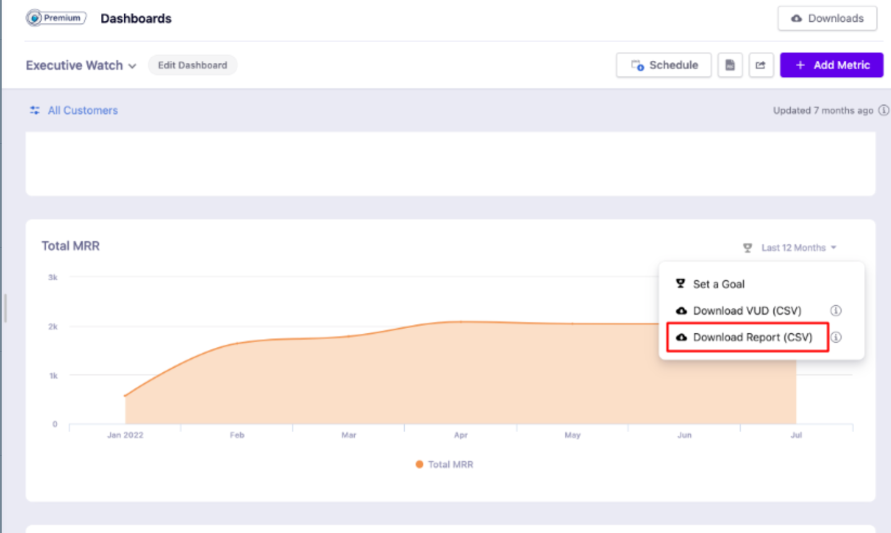Open the Downloads button at top right
The height and width of the screenshot is (533, 891).
[x=827, y=18]
